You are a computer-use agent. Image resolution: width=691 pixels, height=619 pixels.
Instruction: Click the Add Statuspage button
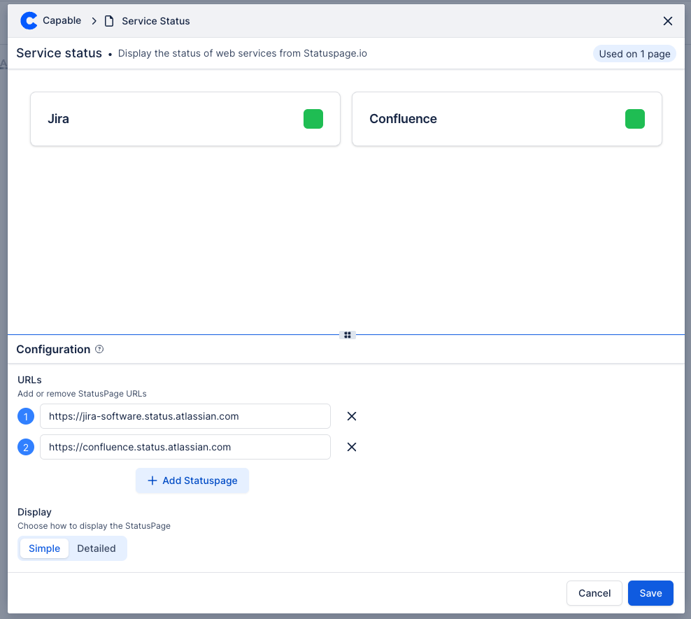pos(192,481)
